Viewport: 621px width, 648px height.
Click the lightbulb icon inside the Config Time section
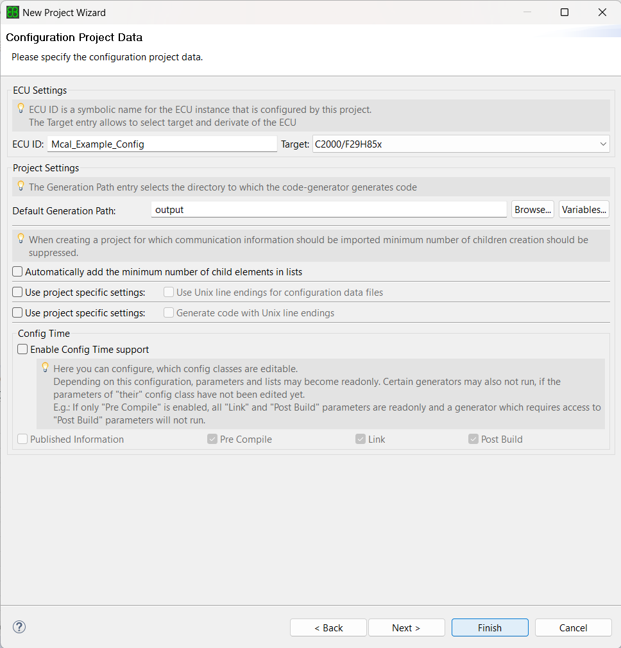(x=44, y=366)
